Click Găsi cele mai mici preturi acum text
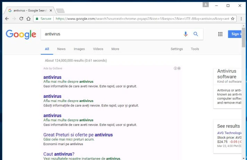The height and width of the screenshot is (160, 247). [x=69, y=139]
